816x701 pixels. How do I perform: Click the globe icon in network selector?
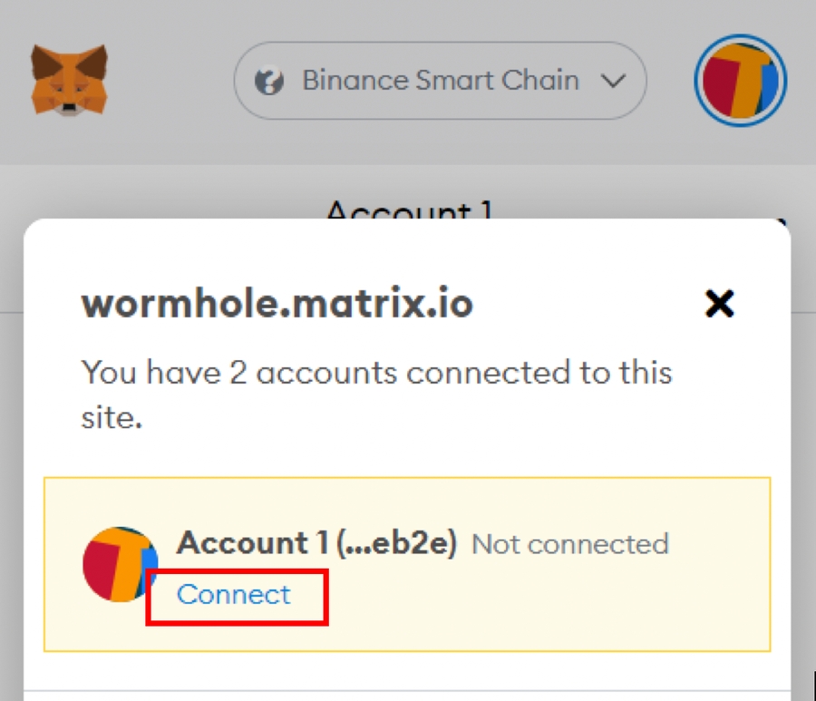pyautogui.click(x=269, y=82)
